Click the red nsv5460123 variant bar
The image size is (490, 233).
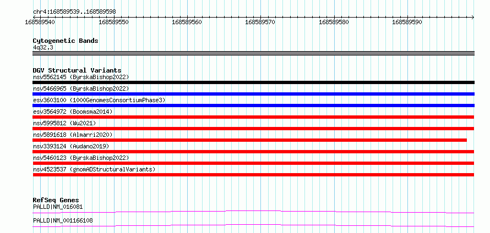tap(253, 163)
